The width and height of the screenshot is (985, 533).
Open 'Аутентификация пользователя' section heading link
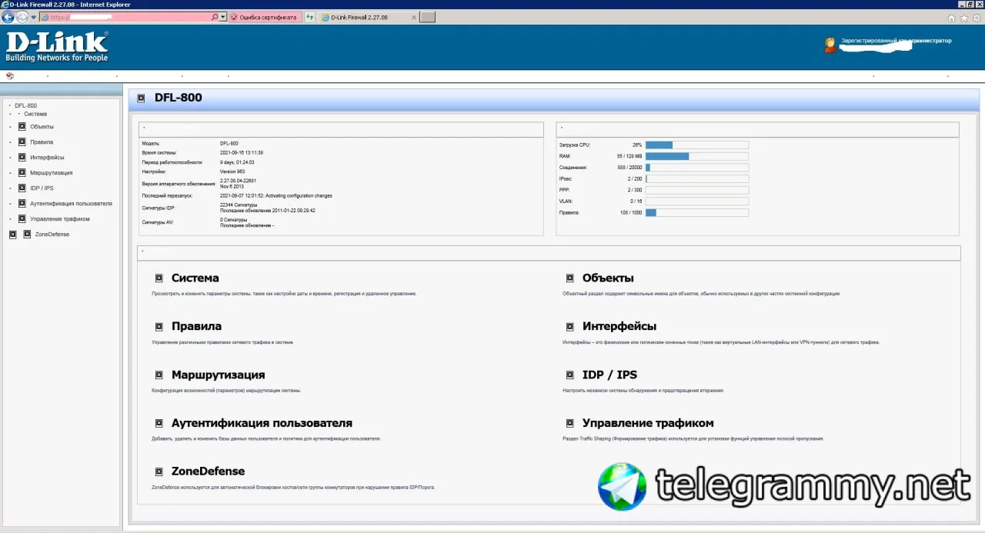[262, 423]
